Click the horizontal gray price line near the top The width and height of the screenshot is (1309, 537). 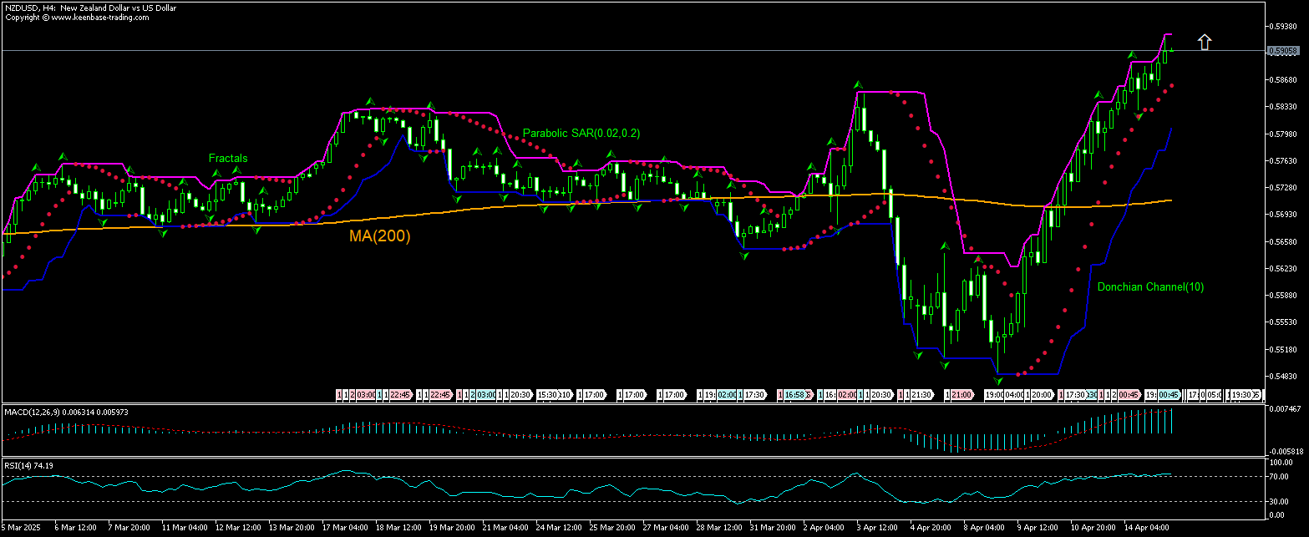(585, 51)
